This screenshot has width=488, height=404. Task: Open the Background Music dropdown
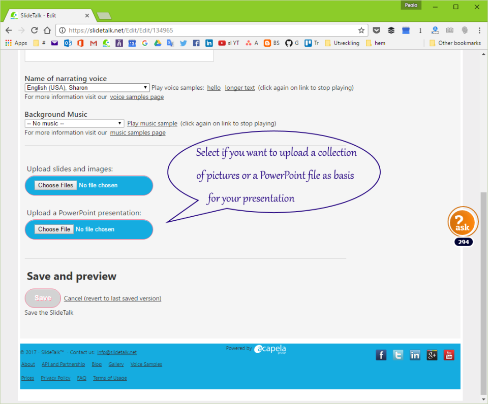(74, 123)
